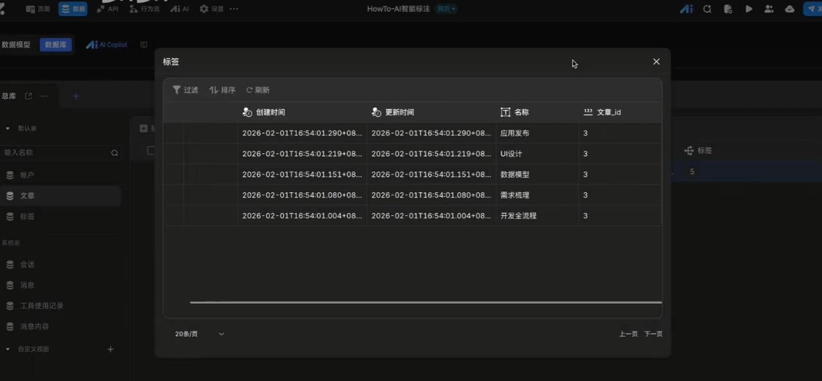Click the AI assistant icon in top-right toolbar
The image size is (822, 381).
[x=686, y=9]
